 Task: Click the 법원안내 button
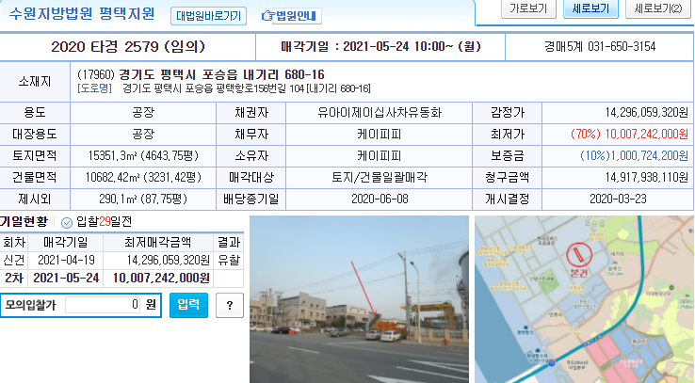click(297, 16)
